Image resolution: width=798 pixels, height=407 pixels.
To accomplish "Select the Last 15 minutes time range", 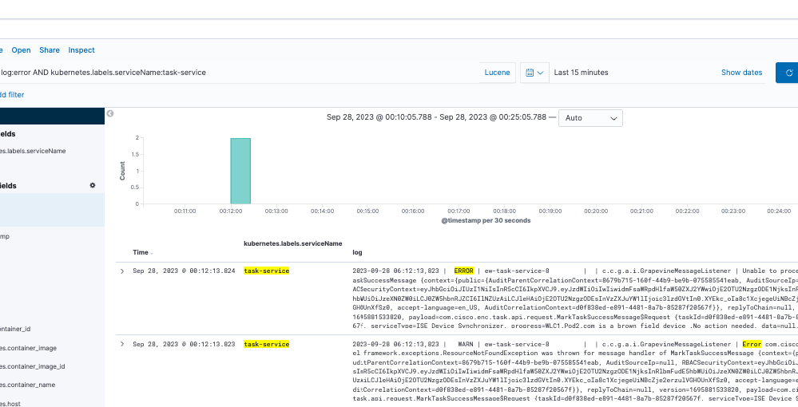I will [582, 73].
